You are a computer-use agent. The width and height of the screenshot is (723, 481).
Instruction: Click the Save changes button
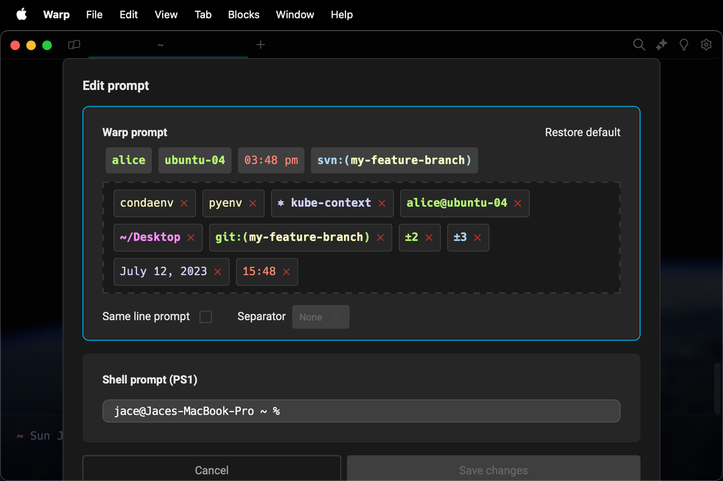[x=493, y=470]
